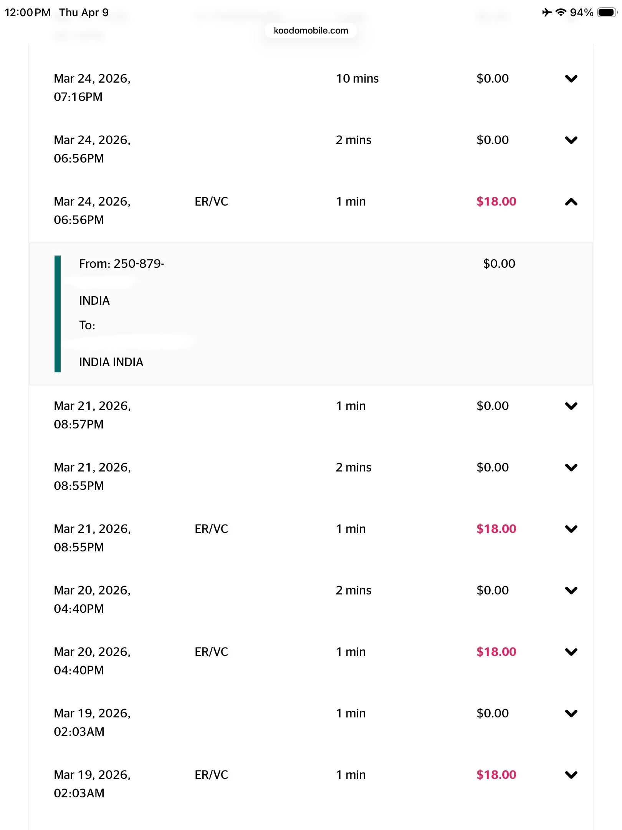This screenshot has height=830, width=622.
Task: Tap the 12:00 PM clock
Action: [x=27, y=13]
